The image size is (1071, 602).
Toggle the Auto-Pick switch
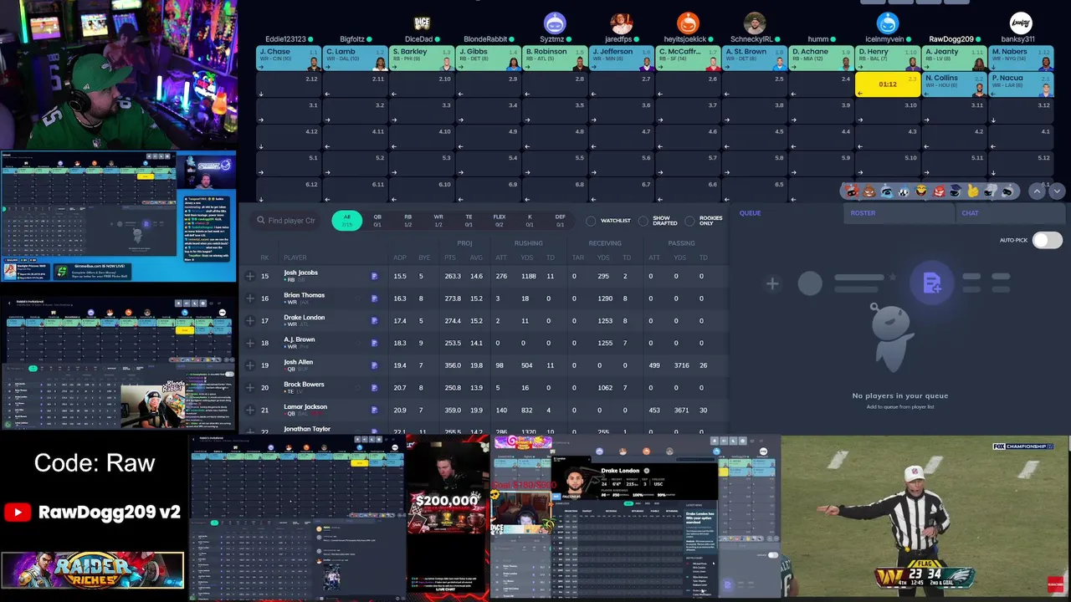1047,241
